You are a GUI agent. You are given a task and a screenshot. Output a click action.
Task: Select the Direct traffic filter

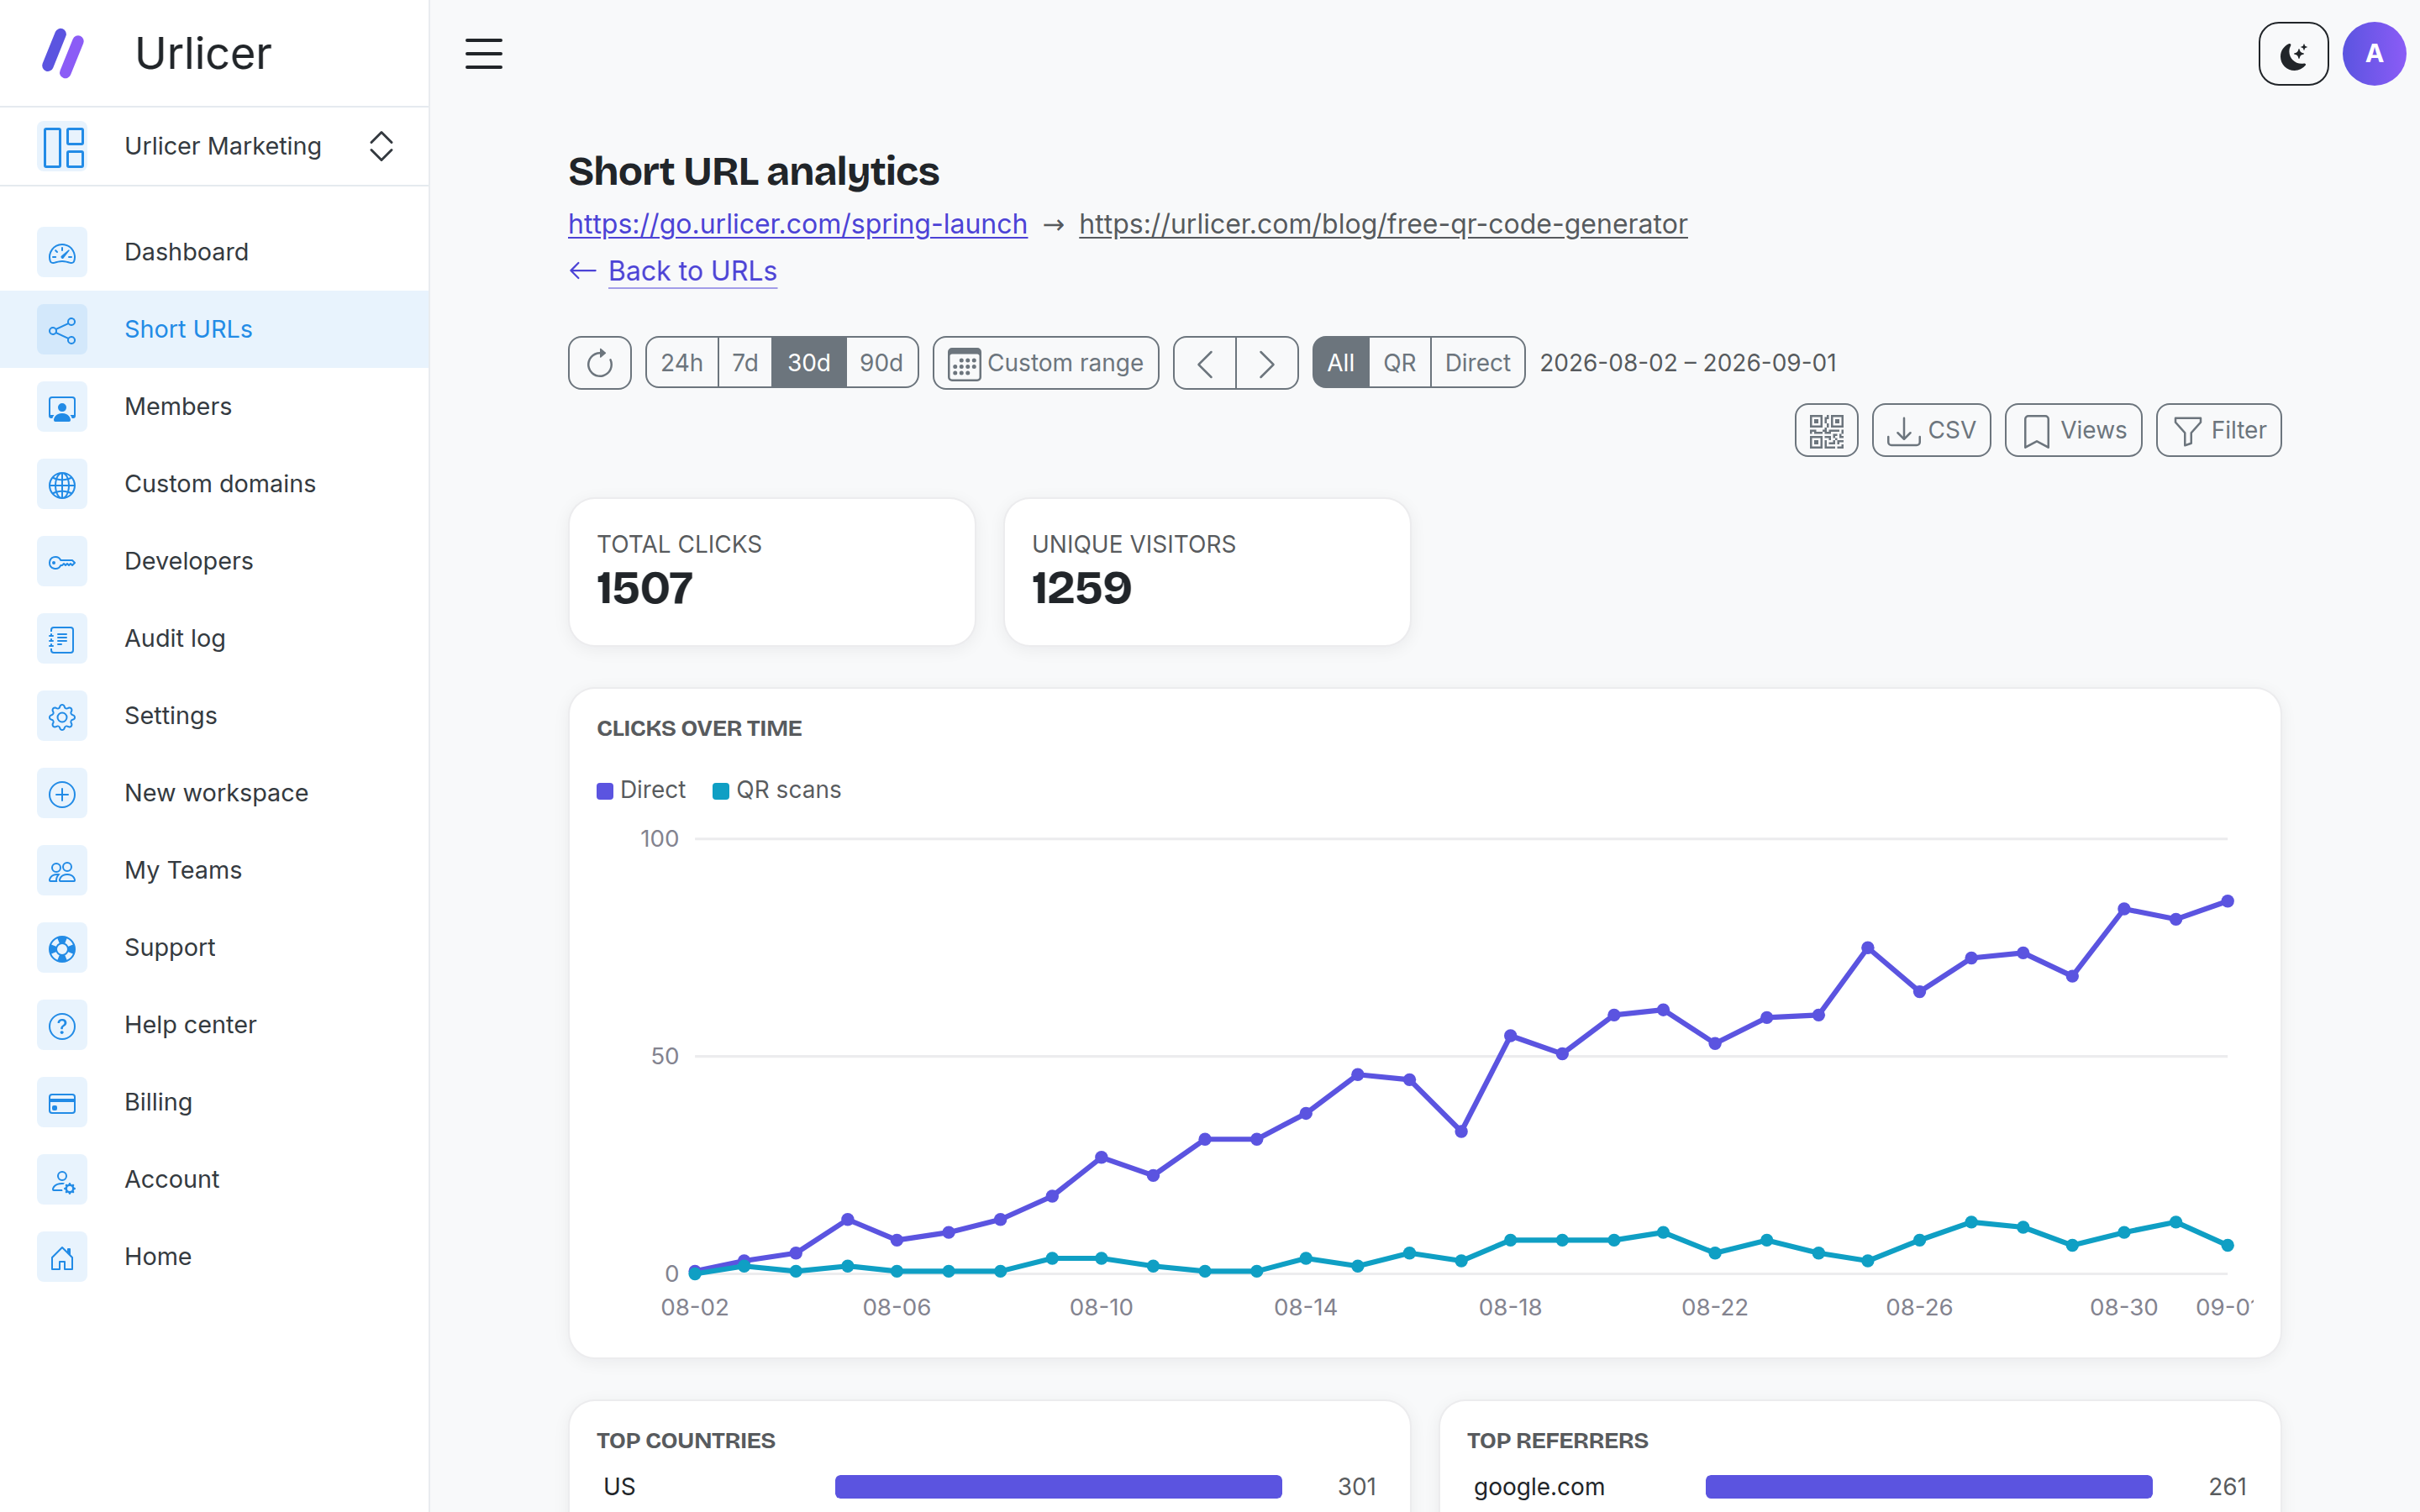coord(1477,363)
